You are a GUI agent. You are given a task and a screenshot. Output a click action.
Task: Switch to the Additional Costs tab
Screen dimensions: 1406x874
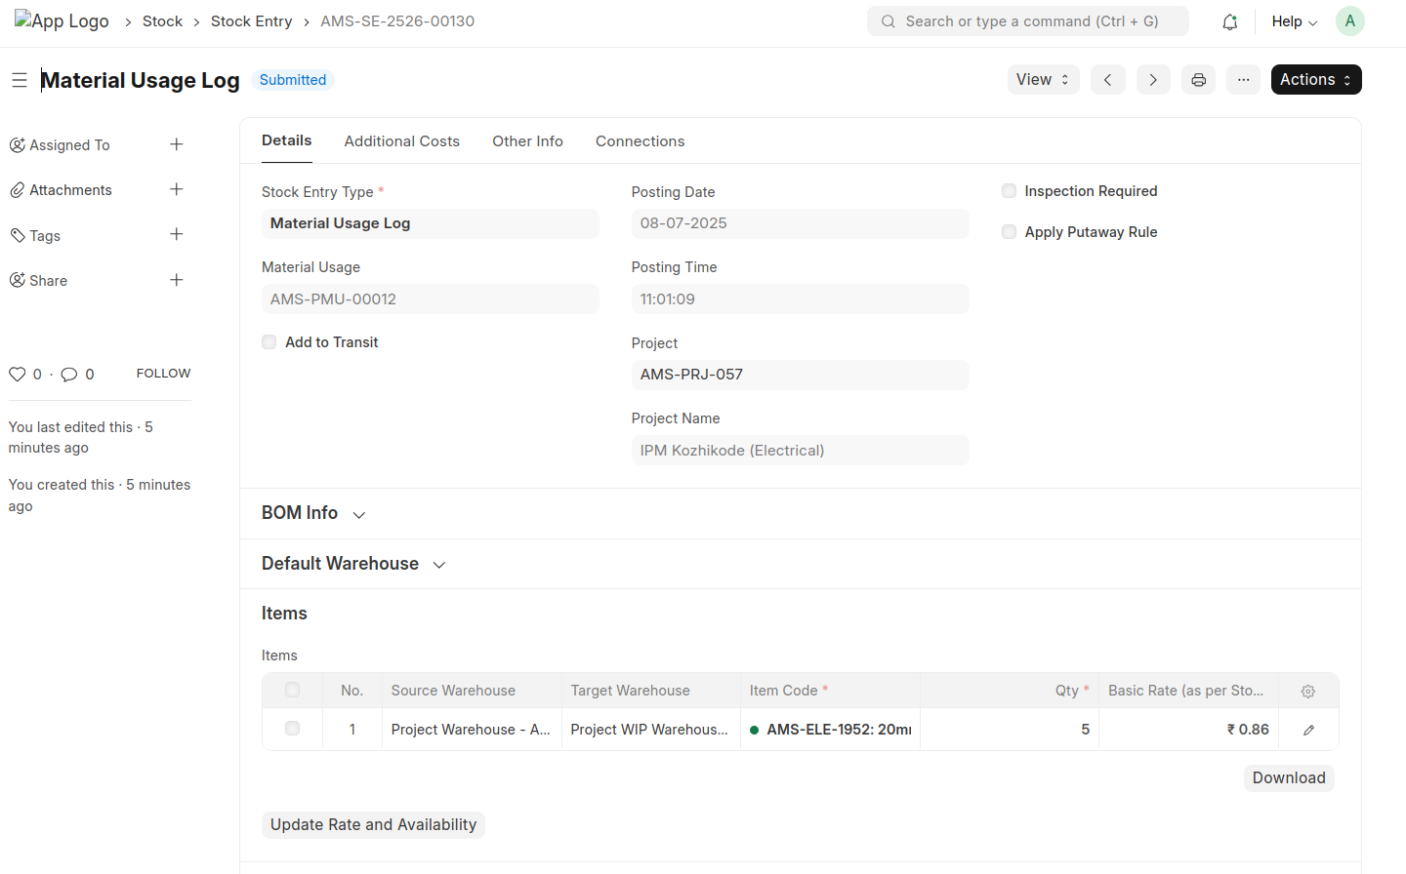pyautogui.click(x=401, y=141)
